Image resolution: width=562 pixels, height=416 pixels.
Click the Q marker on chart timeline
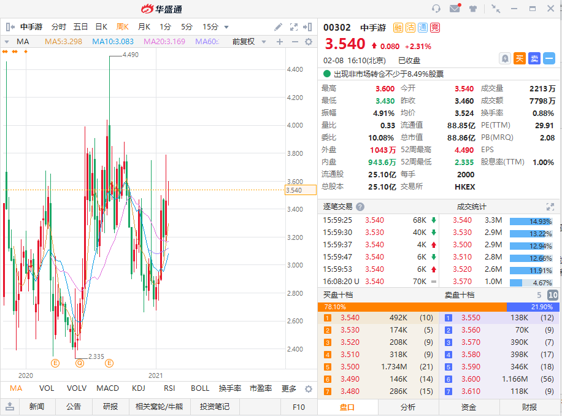(x=80, y=363)
